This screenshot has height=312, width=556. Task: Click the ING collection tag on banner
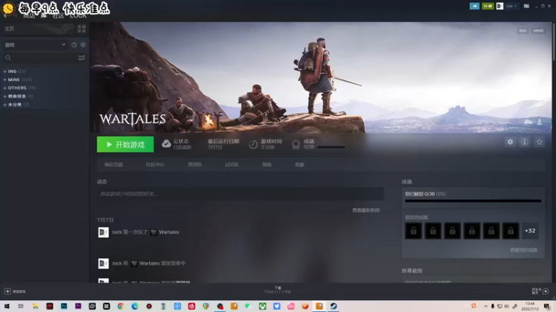pos(523,31)
